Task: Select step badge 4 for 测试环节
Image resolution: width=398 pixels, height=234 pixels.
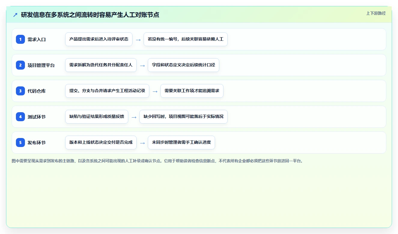Action: point(20,117)
